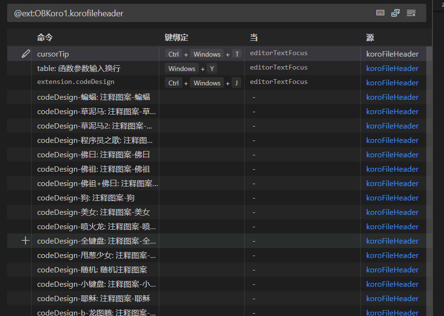Select the codeDesign-蝙蝠 command
This screenshot has width=444, height=316.
coord(93,97)
